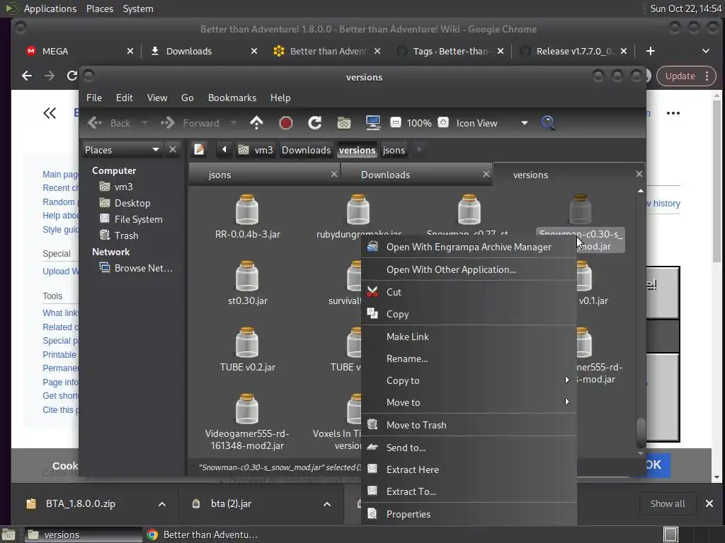Choose Rename in context menu

[469, 358]
